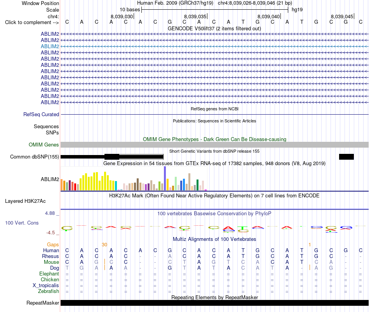
Task: Click the 8,039,045 ruler position label
Action: [x=342, y=16]
